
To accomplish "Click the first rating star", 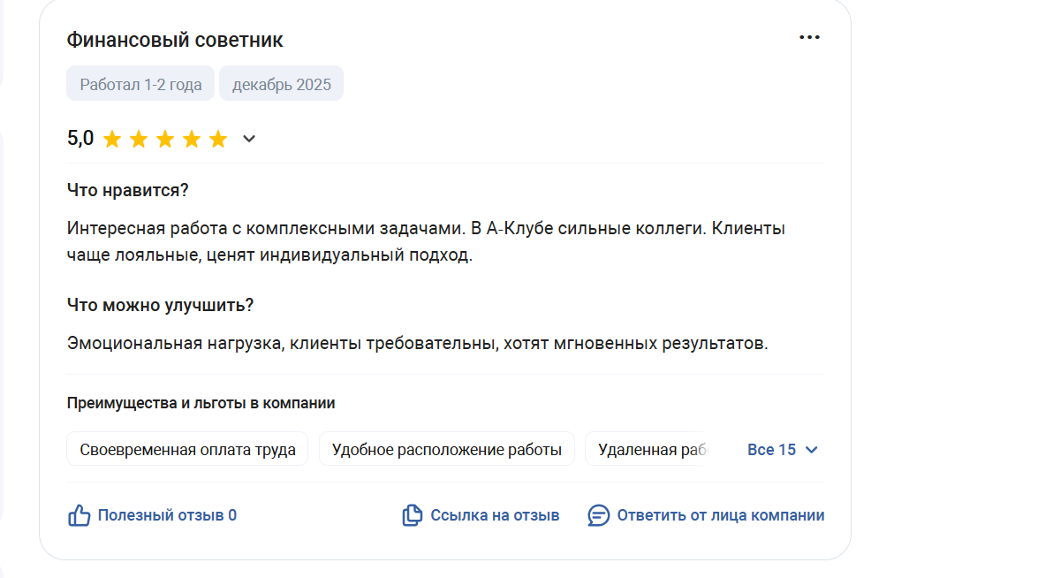I will click(x=112, y=139).
